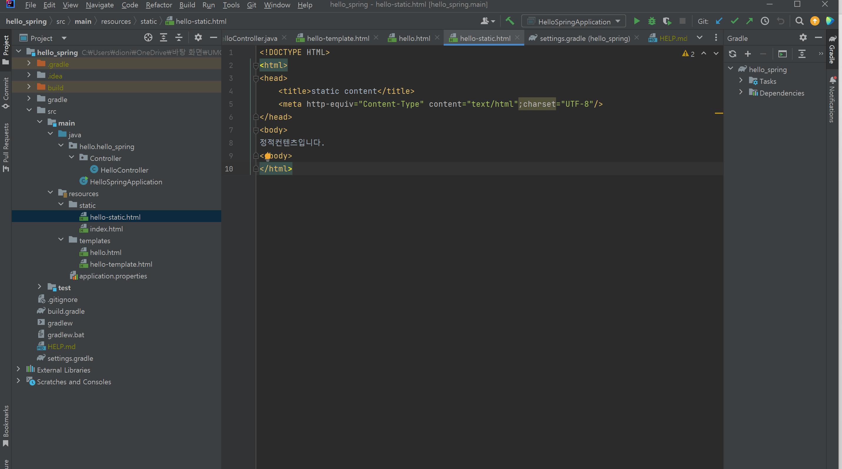Run with coverage icon
This screenshot has width=842, height=469.
click(667, 21)
